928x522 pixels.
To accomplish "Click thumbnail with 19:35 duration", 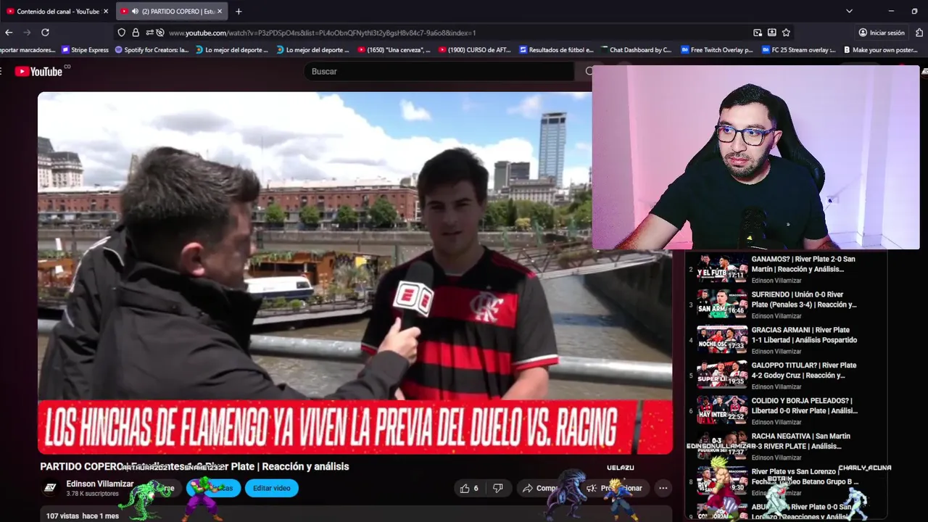I will point(722,373).
